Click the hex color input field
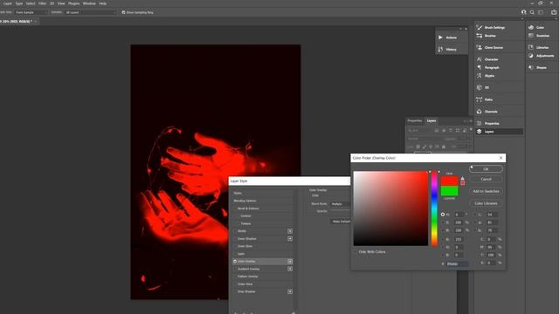The image size is (559, 314). [x=458, y=263]
